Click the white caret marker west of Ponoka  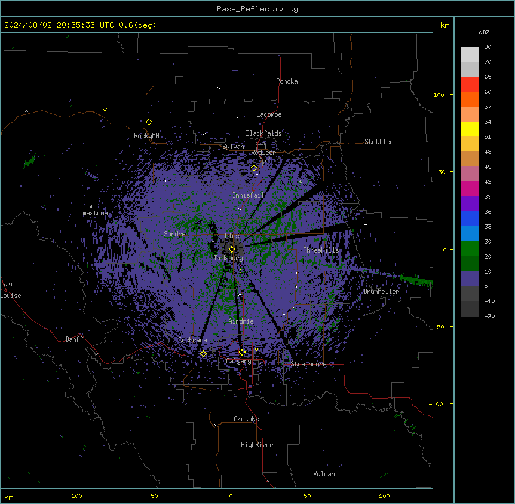(219, 88)
